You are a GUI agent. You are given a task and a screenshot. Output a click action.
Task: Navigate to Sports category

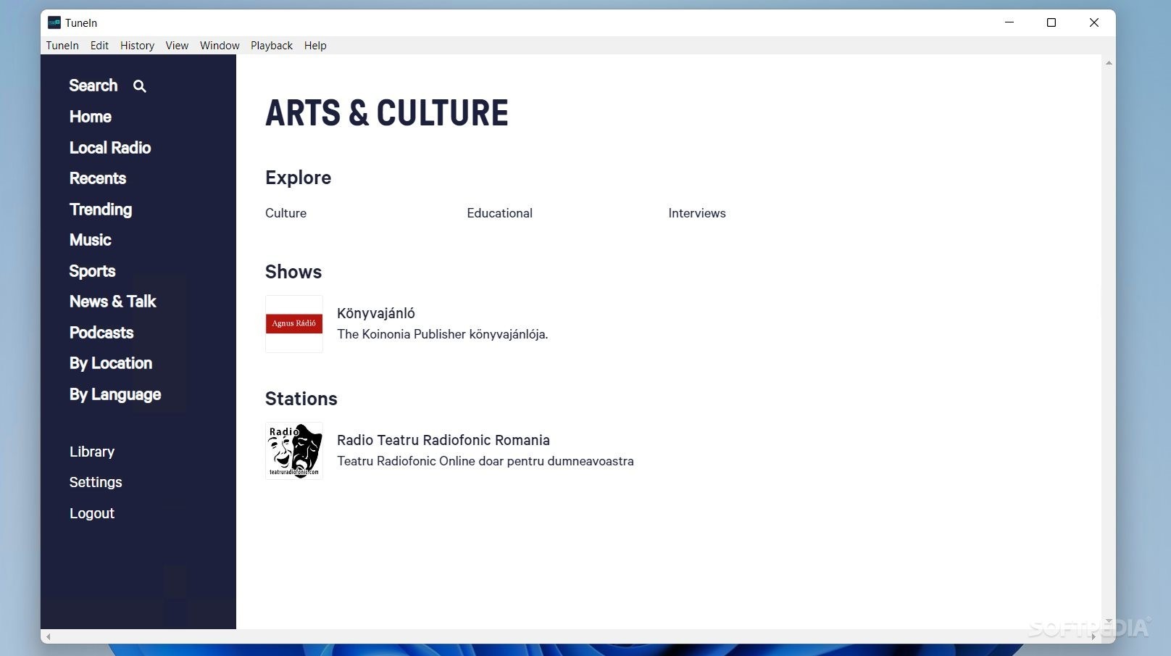point(92,271)
